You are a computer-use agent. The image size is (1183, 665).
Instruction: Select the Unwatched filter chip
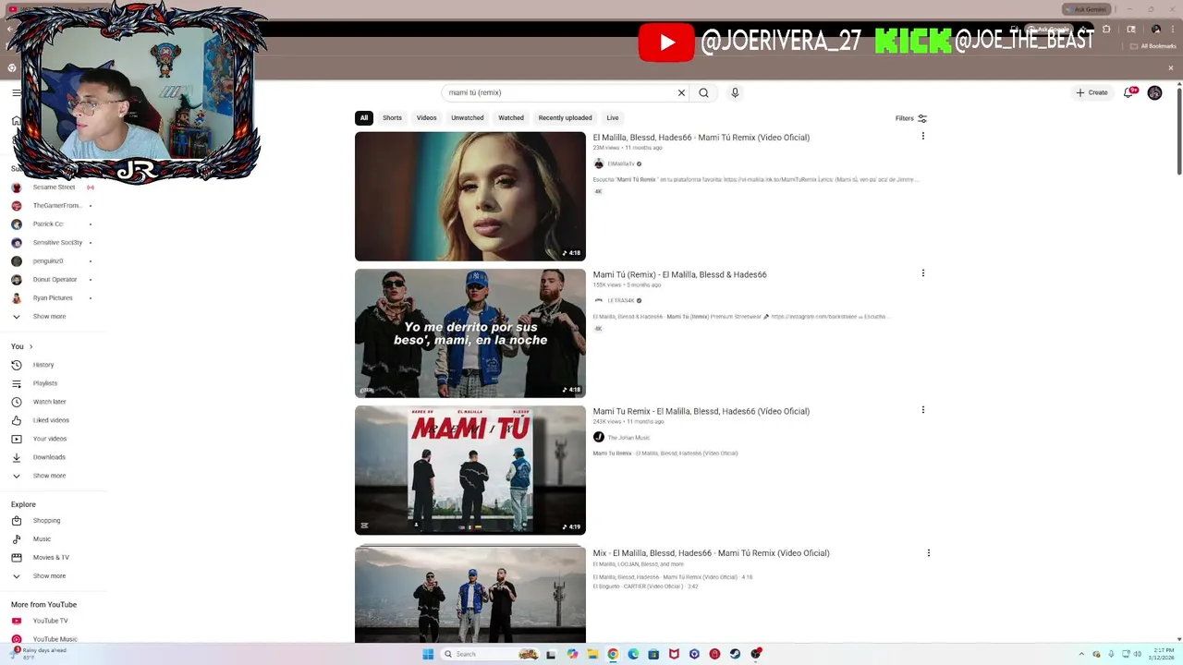(x=467, y=117)
